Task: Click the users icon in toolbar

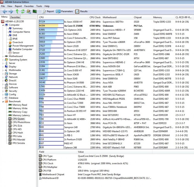Action: (29, 12)
